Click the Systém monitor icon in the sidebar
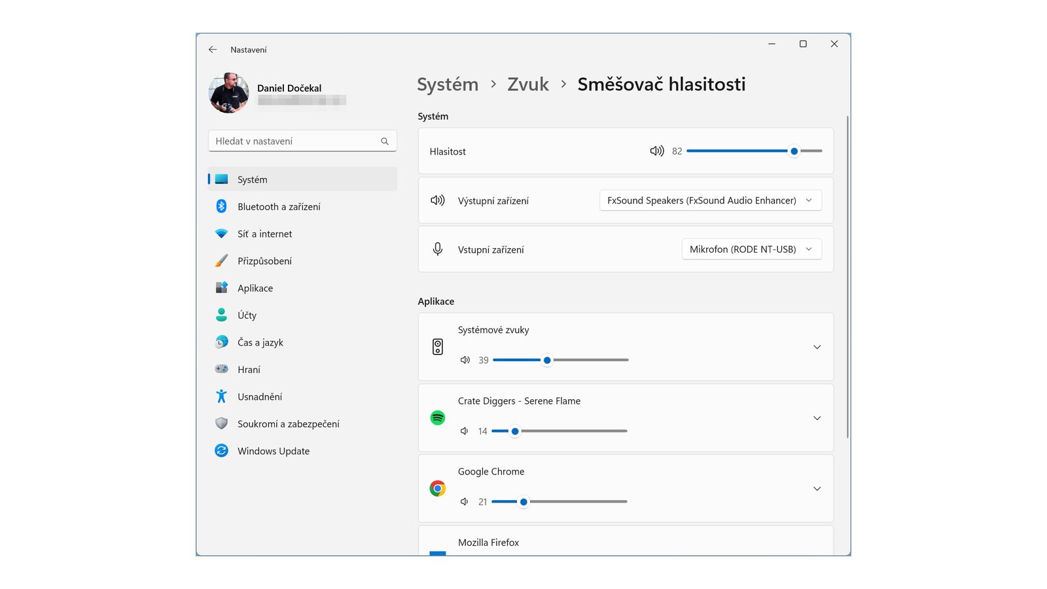Image resolution: width=1047 pixels, height=589 pixels. click(x=221, y=179)
